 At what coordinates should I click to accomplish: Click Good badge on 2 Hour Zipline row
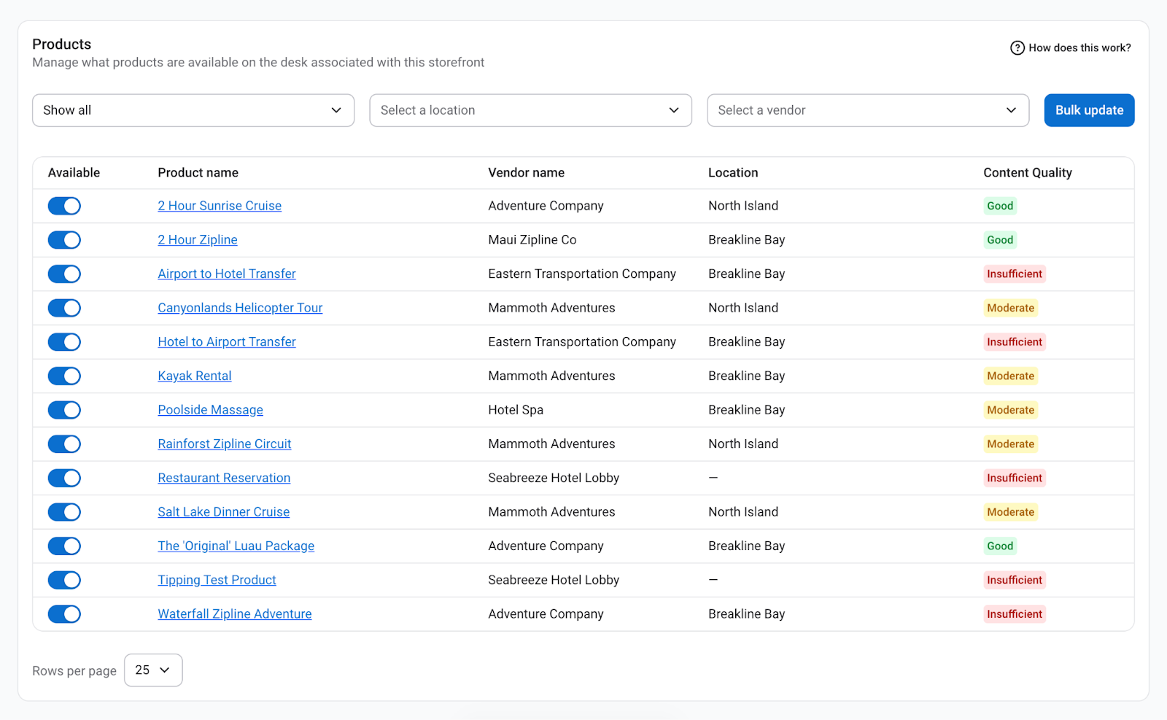[x=1000, y=240]
